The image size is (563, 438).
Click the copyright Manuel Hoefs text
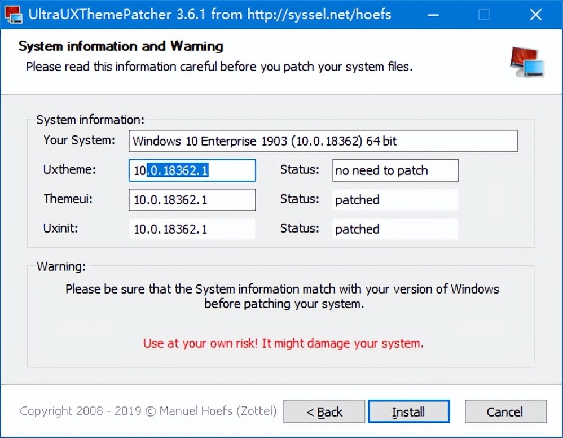148,411
